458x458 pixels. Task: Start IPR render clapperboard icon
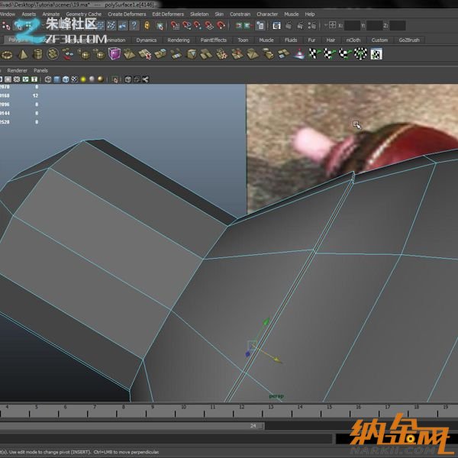[300, 26]
